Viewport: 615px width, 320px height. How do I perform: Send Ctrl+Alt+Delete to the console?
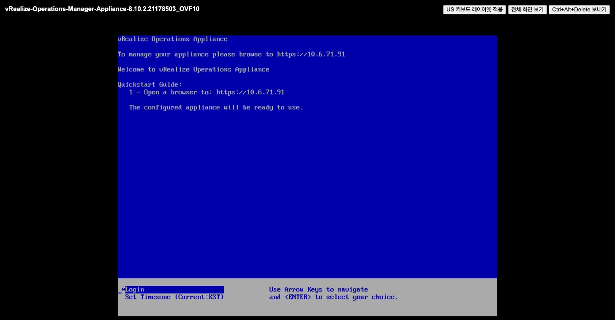[579, 9]
